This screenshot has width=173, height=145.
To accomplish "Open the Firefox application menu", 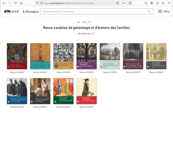I will pos(169,3).
